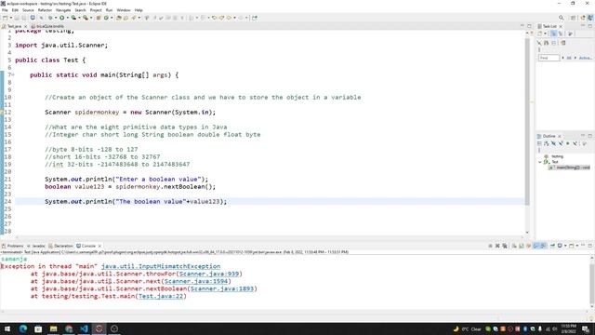
Task: Click the Pin Editor icon in toolbar
Action: point(255,18)
